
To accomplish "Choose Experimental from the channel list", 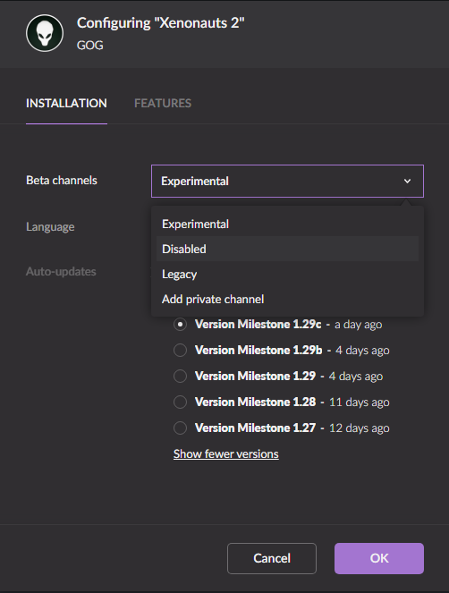I will [x=287, y=224].
